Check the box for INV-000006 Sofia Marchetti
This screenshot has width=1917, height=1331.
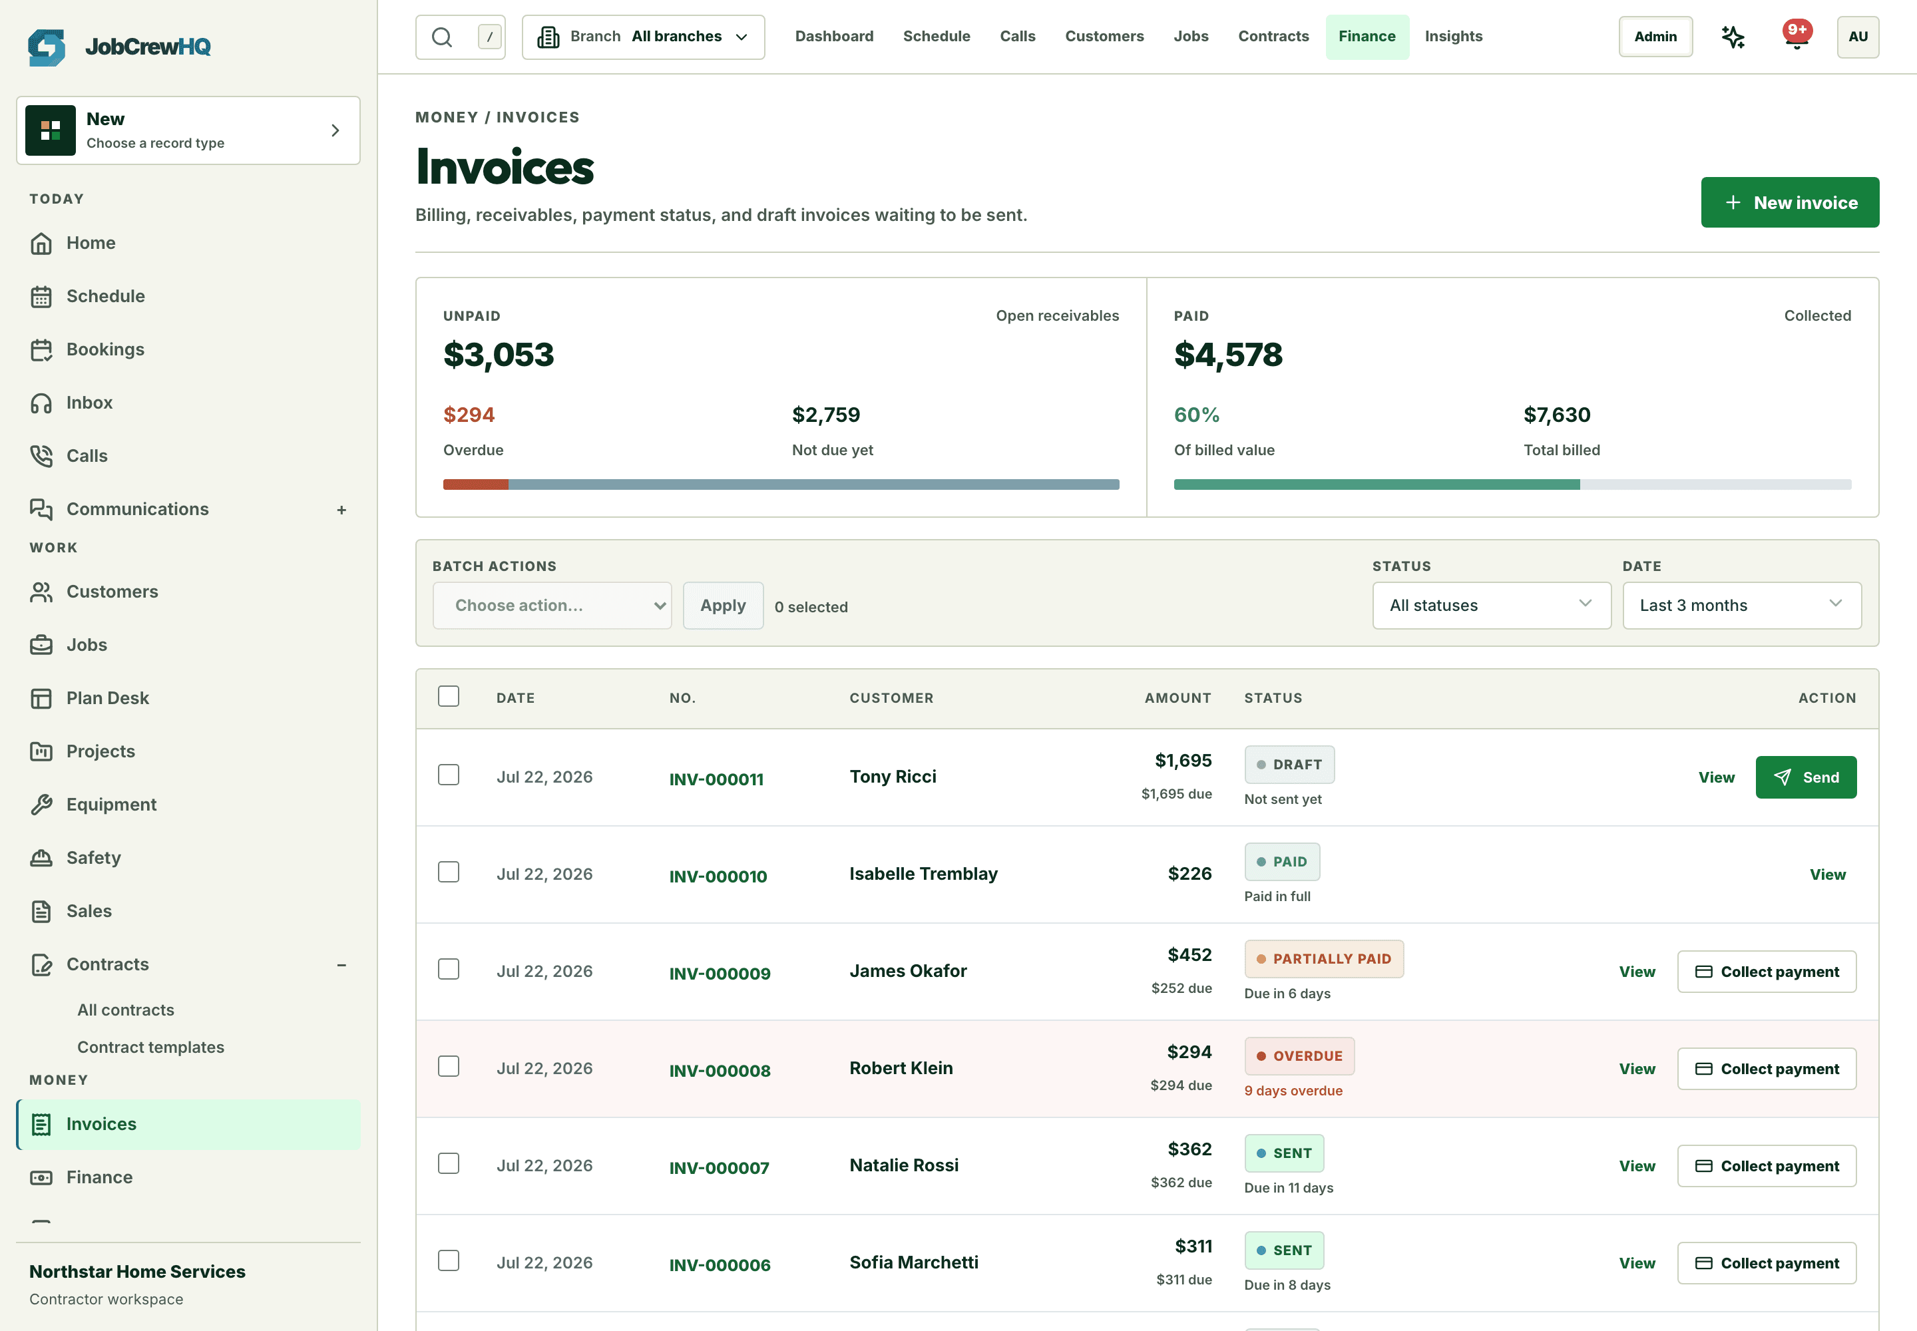pos(449,1261)
